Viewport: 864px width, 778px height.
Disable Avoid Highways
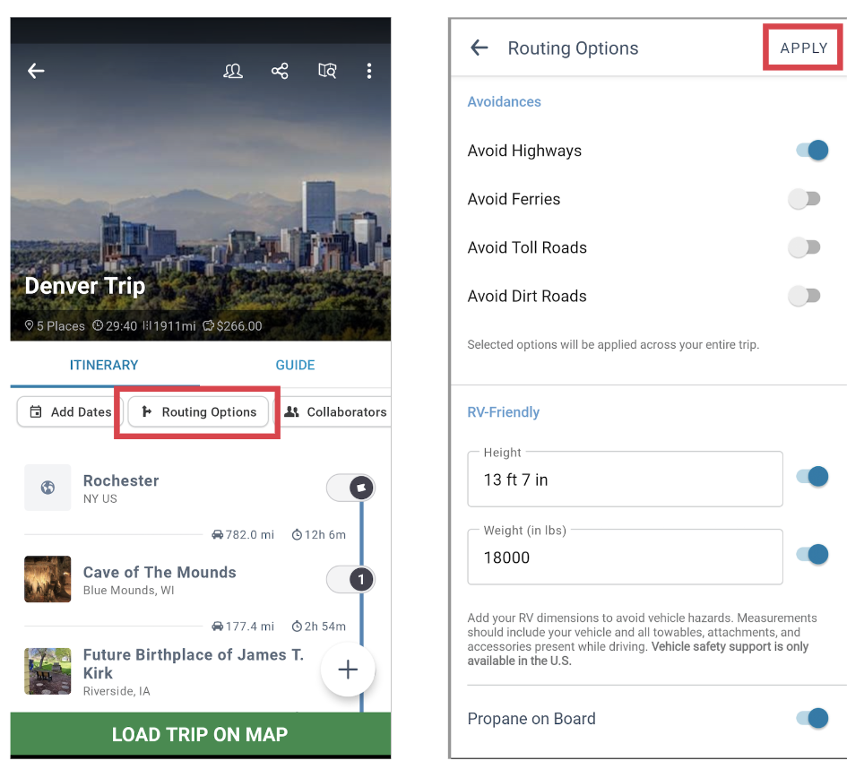811,150
